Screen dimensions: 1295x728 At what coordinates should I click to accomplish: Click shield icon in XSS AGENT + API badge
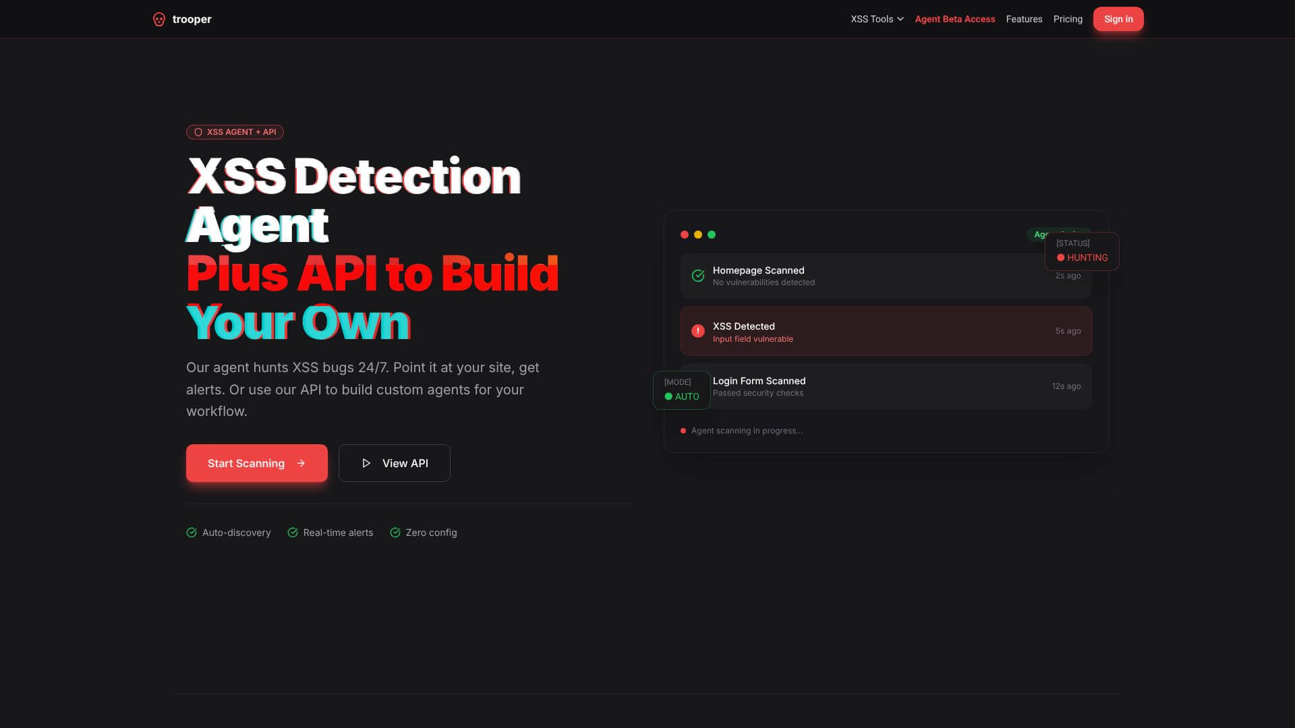[198, 132]
